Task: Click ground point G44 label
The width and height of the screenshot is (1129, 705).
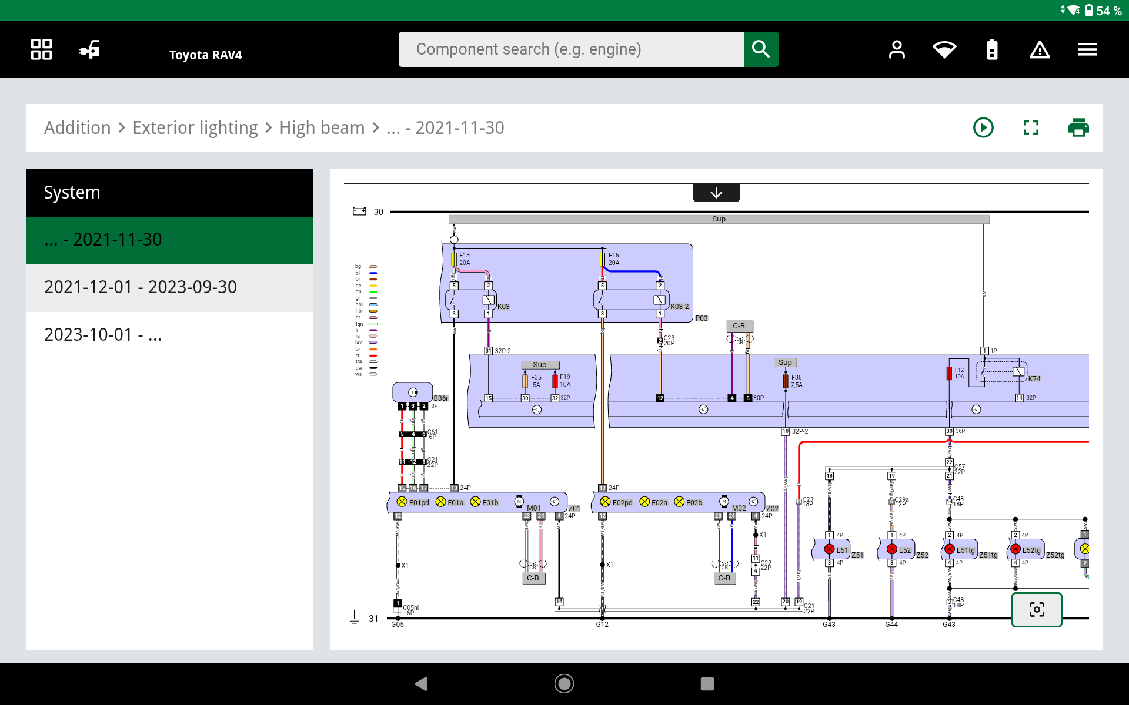Action: click(x=891, y=625)
